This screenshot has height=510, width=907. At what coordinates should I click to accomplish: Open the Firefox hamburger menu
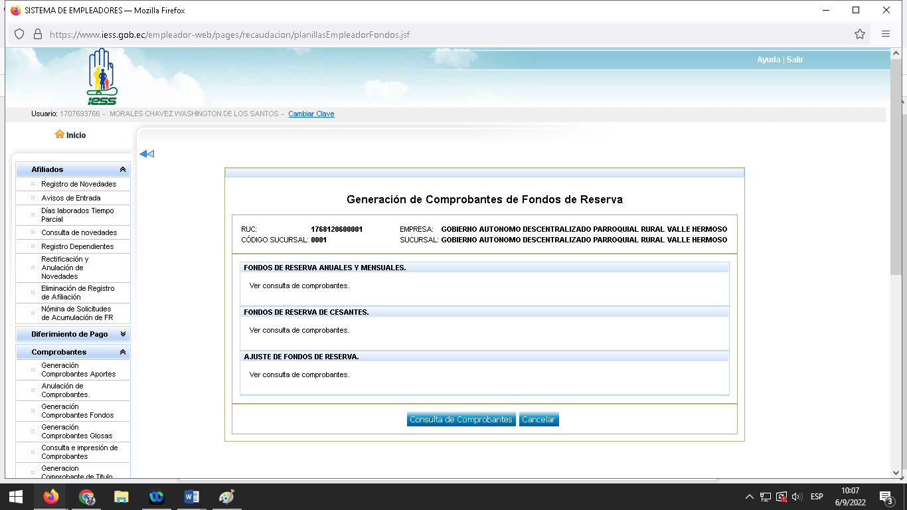(886, 34)
